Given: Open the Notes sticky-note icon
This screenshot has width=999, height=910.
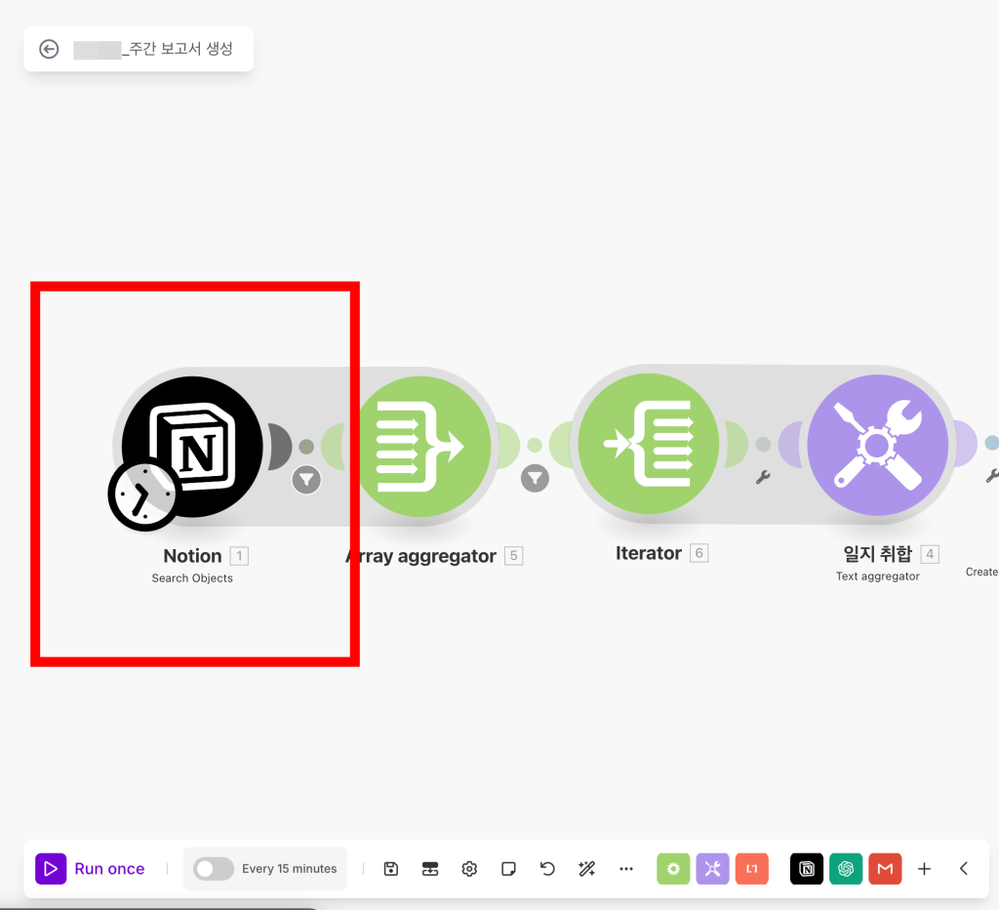Looking at the screenshot, I should 508,868.
